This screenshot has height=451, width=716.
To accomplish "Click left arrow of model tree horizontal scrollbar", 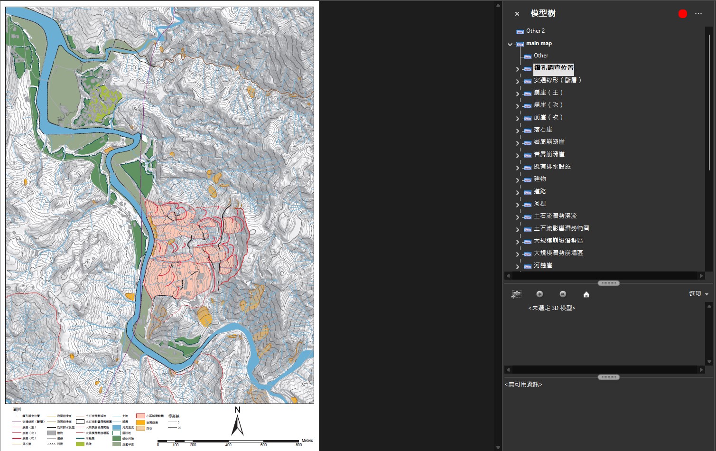I will tap(508, 276).
